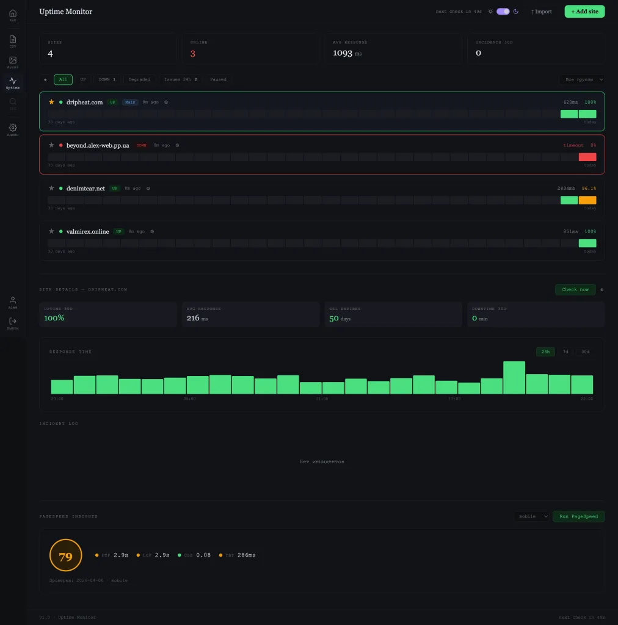Select the Degraded filter tab

pyautogui.click(x=140, y=80)
